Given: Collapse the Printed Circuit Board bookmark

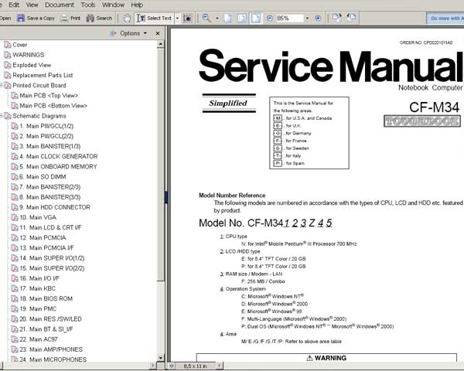Looking at the screenshot, I should tap(2, 85).
